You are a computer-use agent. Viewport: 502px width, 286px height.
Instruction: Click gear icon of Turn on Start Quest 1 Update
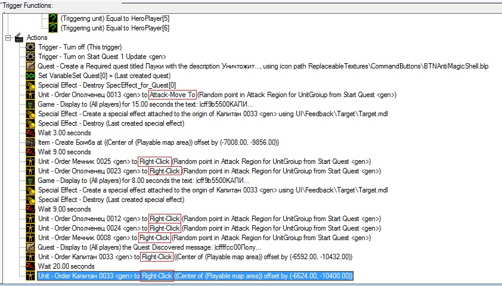click(x=30, y=57)
